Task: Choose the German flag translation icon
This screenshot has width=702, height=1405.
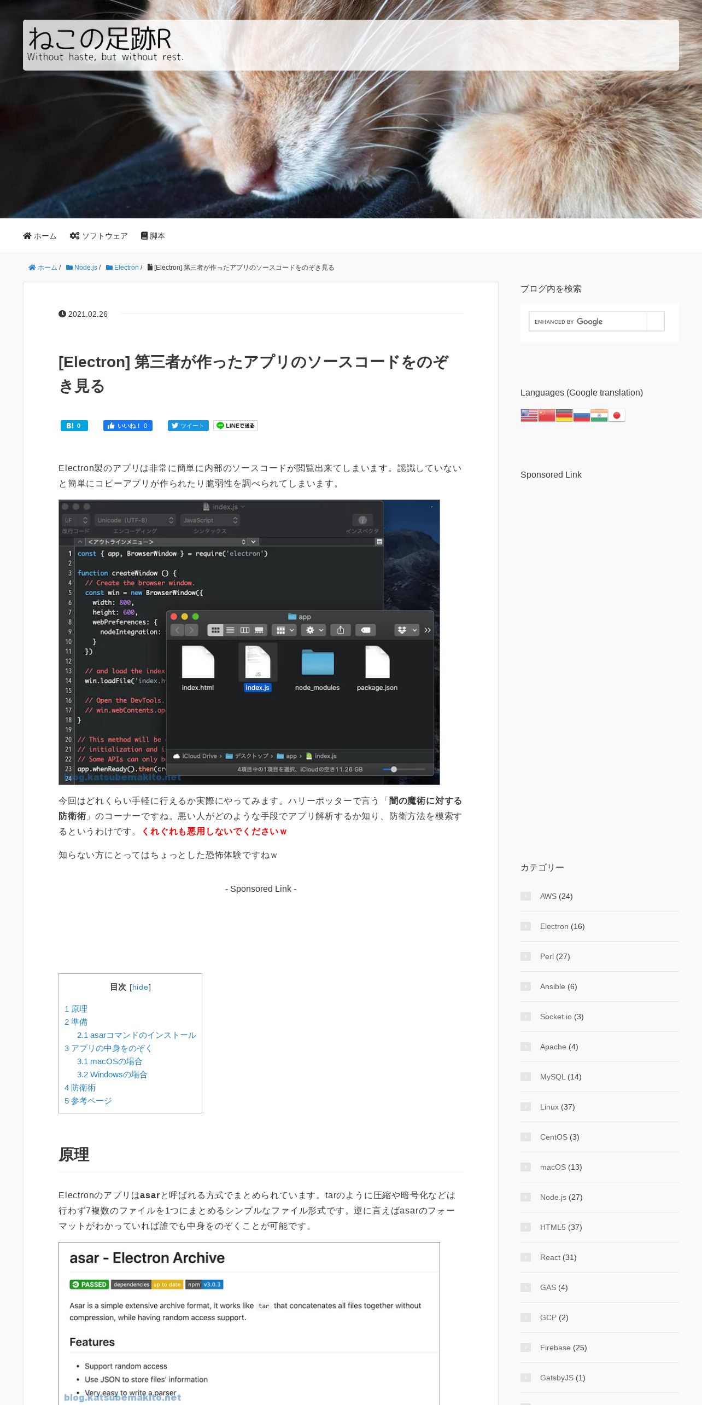Action: 564,415
